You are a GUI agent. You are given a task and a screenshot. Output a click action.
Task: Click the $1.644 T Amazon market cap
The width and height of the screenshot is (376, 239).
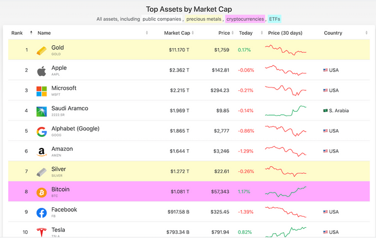179,151
